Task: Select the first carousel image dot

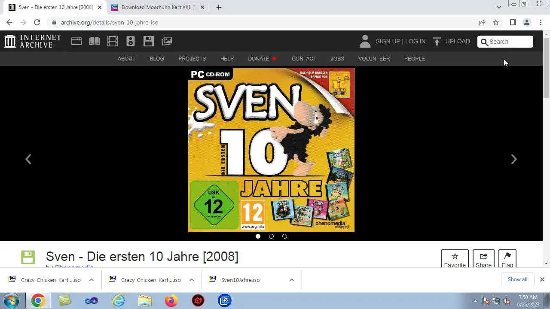Action: pyautogui.click(x=258, y=236)
